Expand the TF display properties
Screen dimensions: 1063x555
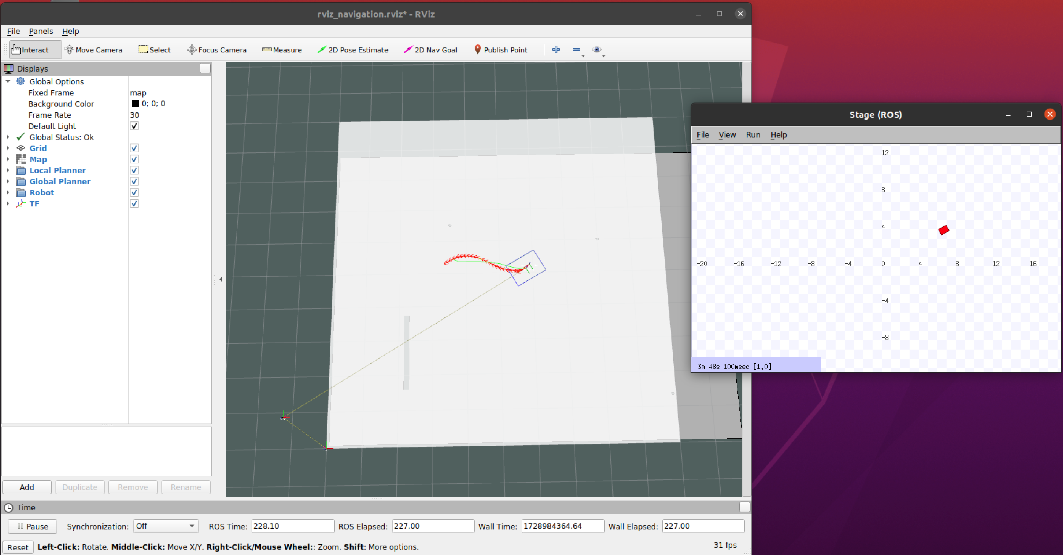coord(8,204)
